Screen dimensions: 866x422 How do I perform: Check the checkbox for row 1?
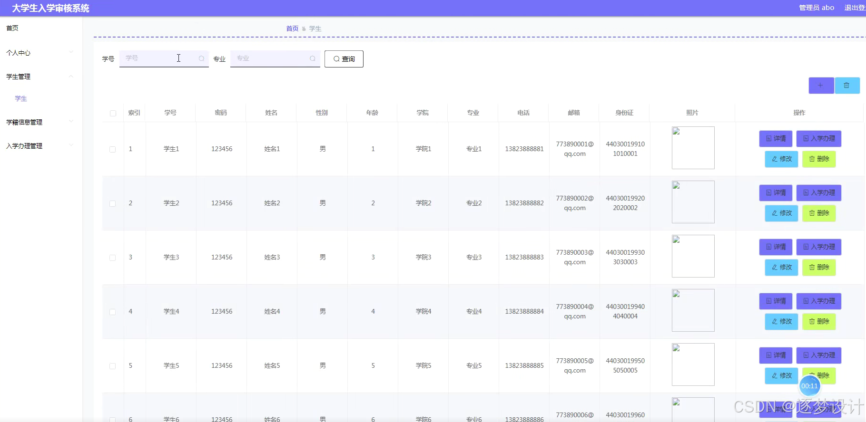point(113,149)
